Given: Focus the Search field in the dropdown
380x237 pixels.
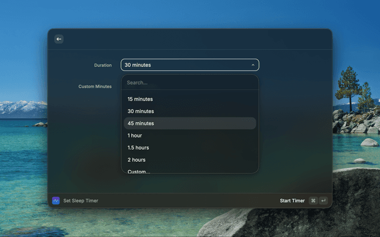Looking at the screenshot, I should [x=190, y=82].
